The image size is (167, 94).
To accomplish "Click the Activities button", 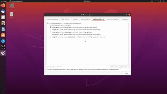I will (4, 1).
